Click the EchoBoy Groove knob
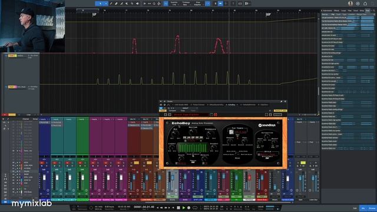This screenshot has height=212, width=377. (230, 141)
